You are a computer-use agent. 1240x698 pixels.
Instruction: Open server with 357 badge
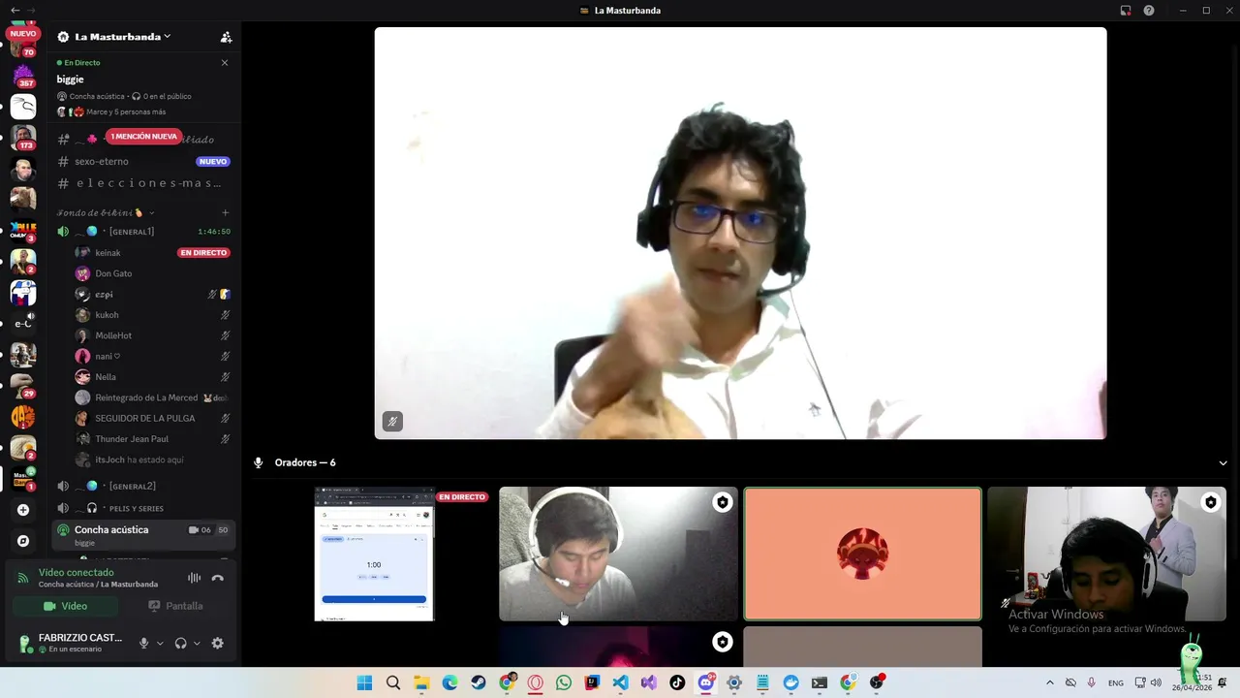23,75
